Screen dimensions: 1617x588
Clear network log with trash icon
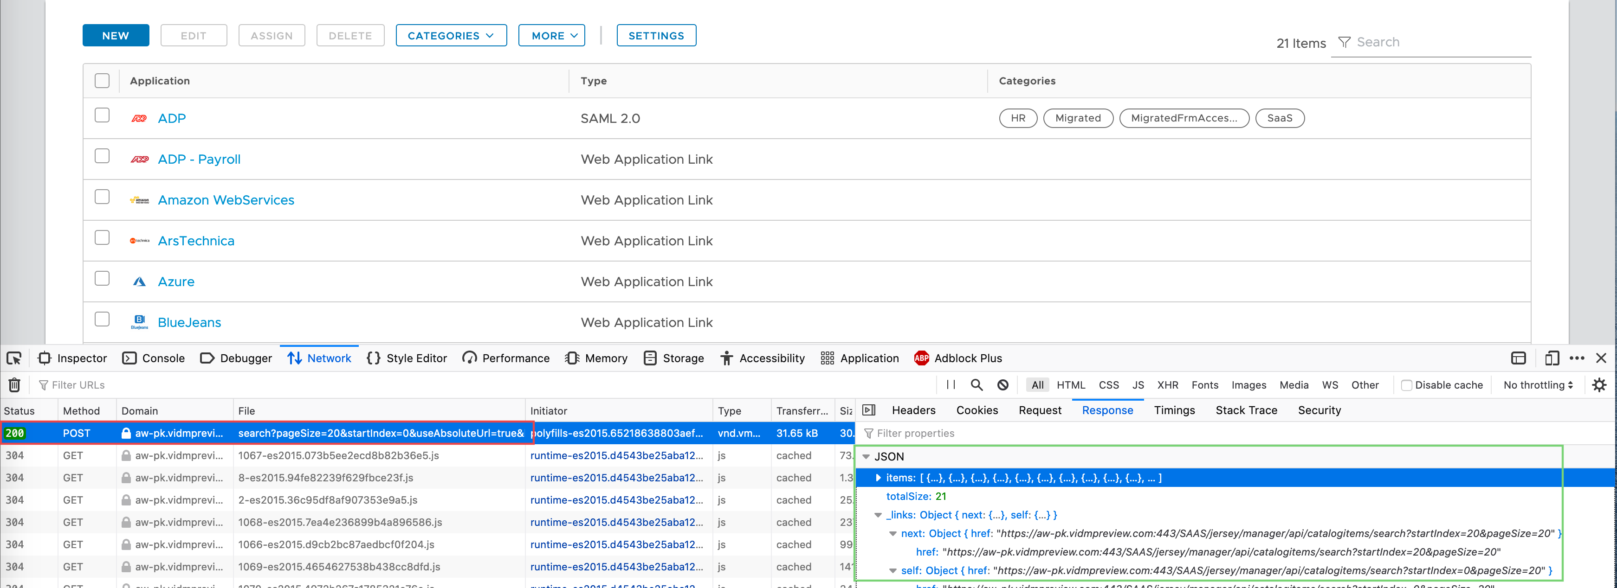[x=14, y=385]
